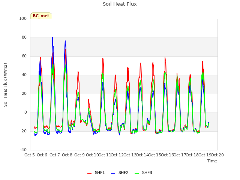Click the Soil Heat Flux (W/m2) axis label
The height and width of the screenshot is (180, 240).
(x=5, y=85)
